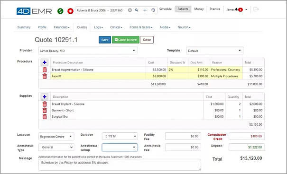Click the Facelift description cell
Viewport: 287px width, 174px height.
98,76
